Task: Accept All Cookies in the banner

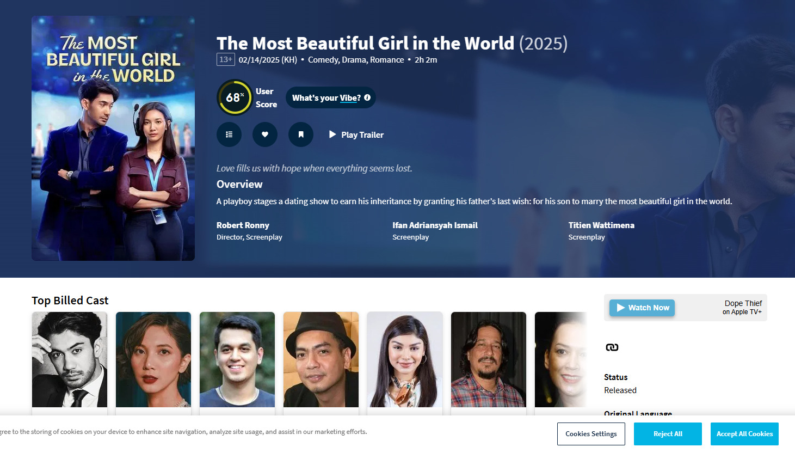Action: [x=744, y=434]
